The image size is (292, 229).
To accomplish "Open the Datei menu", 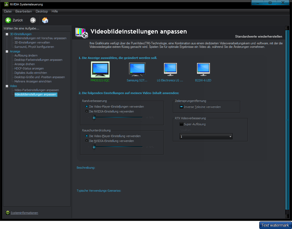I will pyautogui.click(x=8, y=11).
